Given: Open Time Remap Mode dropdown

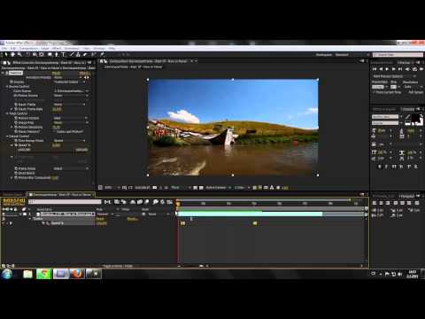Looking at the screenshot, I should [69, 141].
